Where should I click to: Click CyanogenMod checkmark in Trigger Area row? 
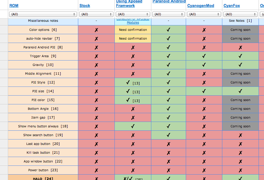coord(204,56)
